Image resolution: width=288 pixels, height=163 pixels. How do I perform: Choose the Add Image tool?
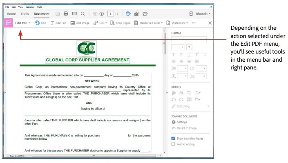pos(80,23)
